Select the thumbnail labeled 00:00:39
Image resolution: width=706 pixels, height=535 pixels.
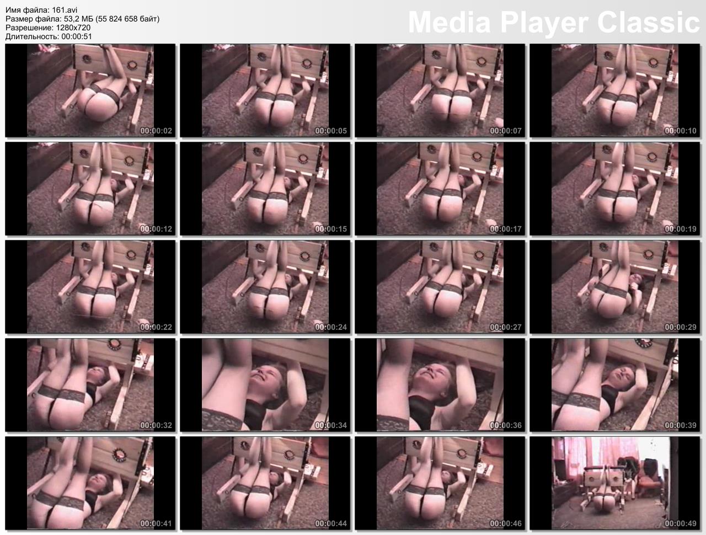pyautogui.click(x=615, y=386)
